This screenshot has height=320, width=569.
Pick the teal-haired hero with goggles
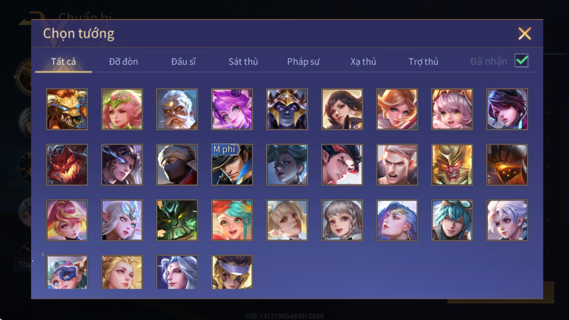click(x=452, y=220)
